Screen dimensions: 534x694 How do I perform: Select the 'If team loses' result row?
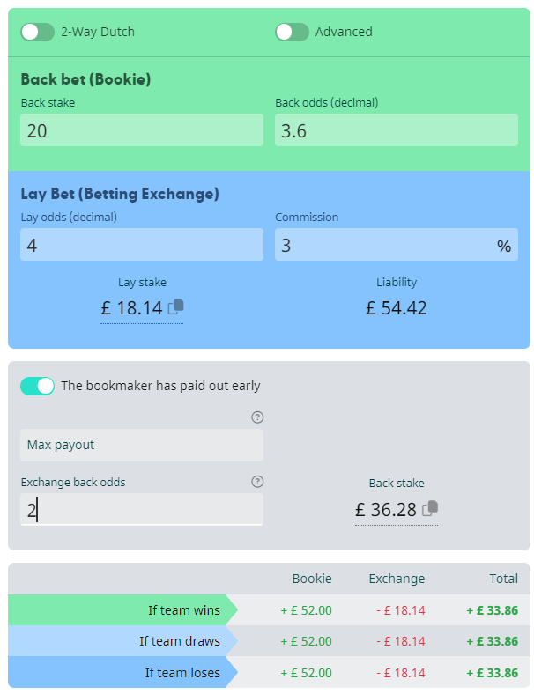click(x=270, y=672)
